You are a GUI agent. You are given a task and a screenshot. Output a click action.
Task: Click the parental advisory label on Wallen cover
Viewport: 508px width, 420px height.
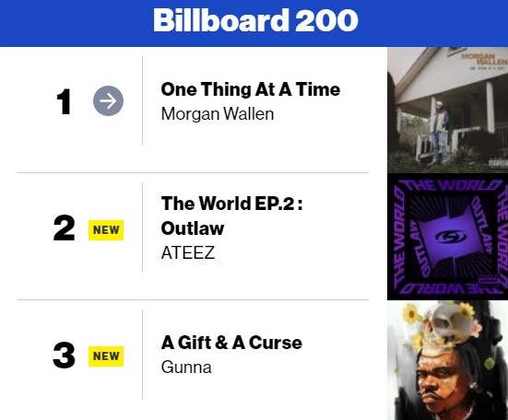pyautogui.click(x=498, y=162)
